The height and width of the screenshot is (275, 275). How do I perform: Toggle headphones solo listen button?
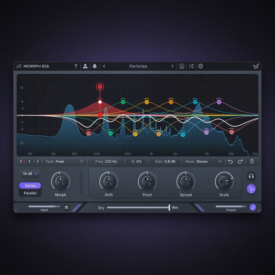tap(251, 176)
